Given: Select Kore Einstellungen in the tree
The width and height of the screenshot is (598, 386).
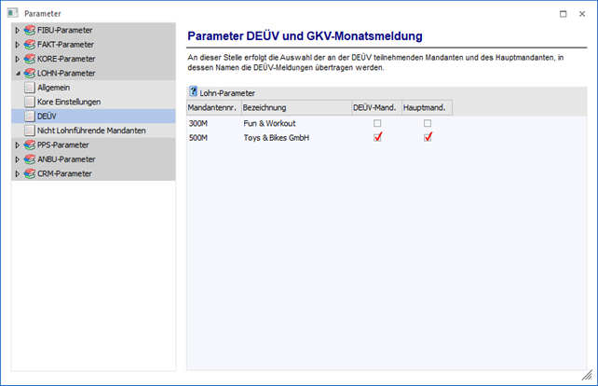Looking at the screenshot, I should pyautogui.click(x=69, y=102).
